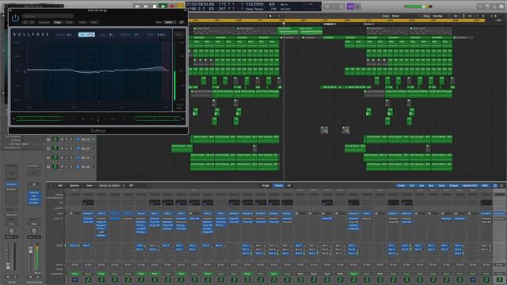
Task: Go to previous preset in plug-in header
Action: point(25,22)
